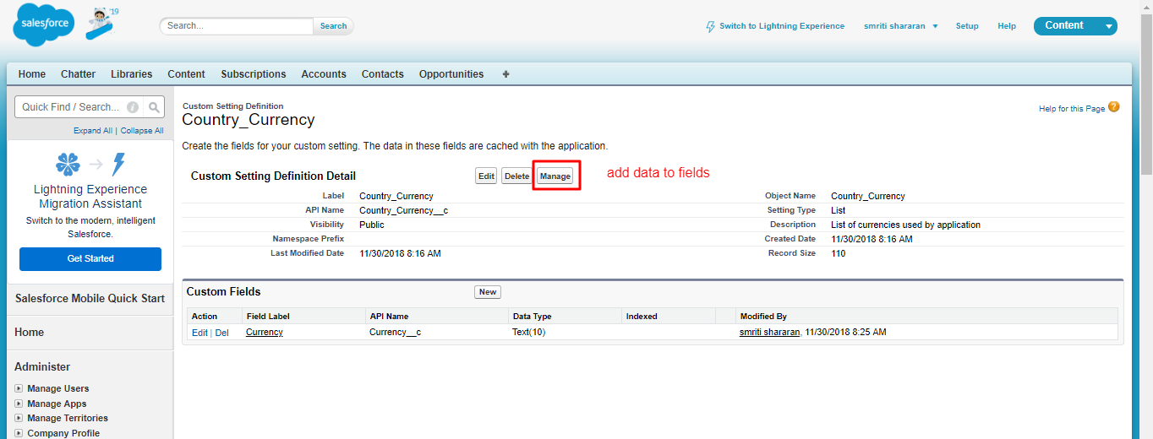Open the Opportunities tab
Viewport: 1153px width, 439px height.
pos(451,74)
